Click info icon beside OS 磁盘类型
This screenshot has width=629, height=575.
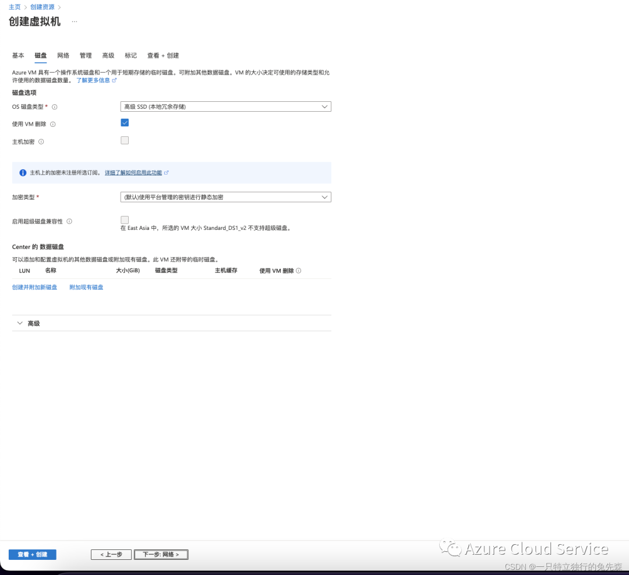[x=55, y=107]
